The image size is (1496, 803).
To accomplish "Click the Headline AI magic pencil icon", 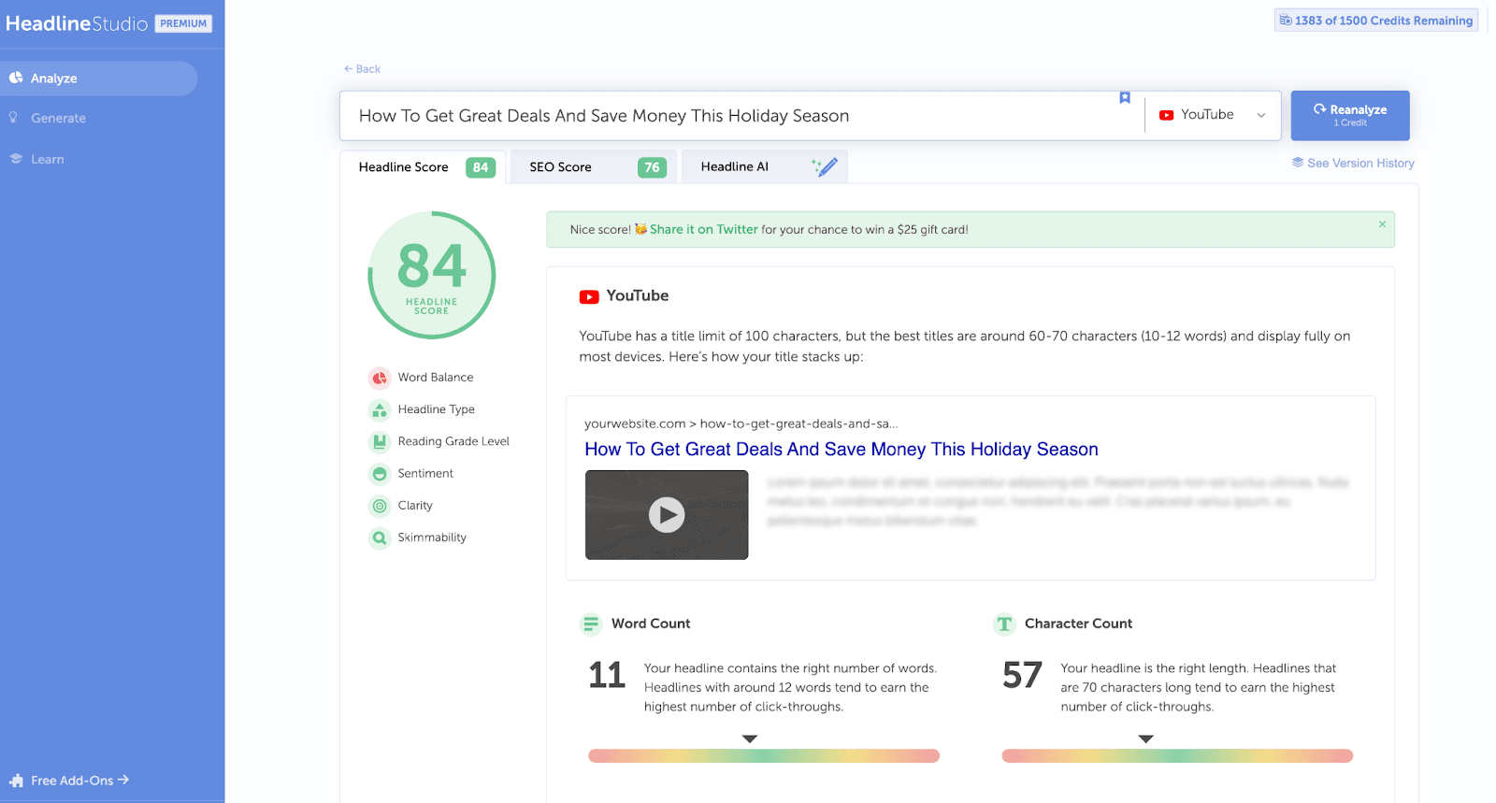I will [x=825, y=167].
